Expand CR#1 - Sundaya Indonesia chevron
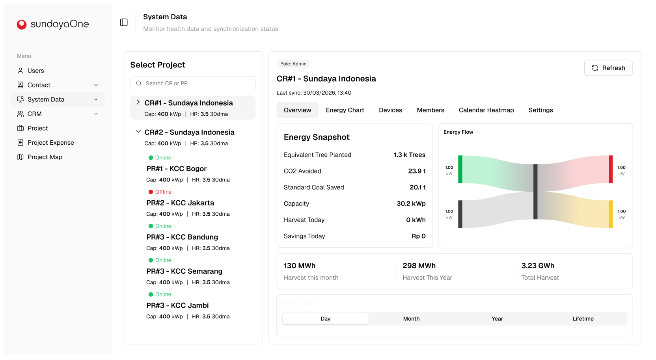This screenshot has width=656, height=360. coord(138,102)
